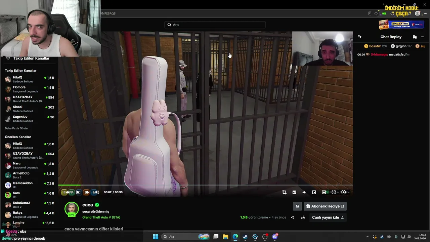
Task: Skip forward in the clip
Action: tap(87, 192)
